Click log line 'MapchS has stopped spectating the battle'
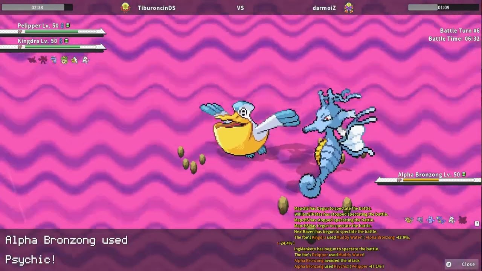 coord(334,220)
